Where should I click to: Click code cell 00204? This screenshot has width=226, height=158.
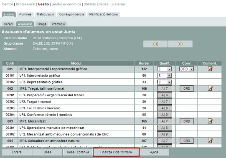pos(10,115)
